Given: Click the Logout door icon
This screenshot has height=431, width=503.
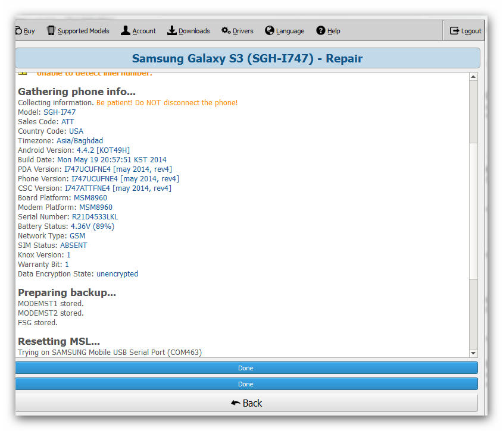Looking at the screenshot, I should (x=454, y=31).
